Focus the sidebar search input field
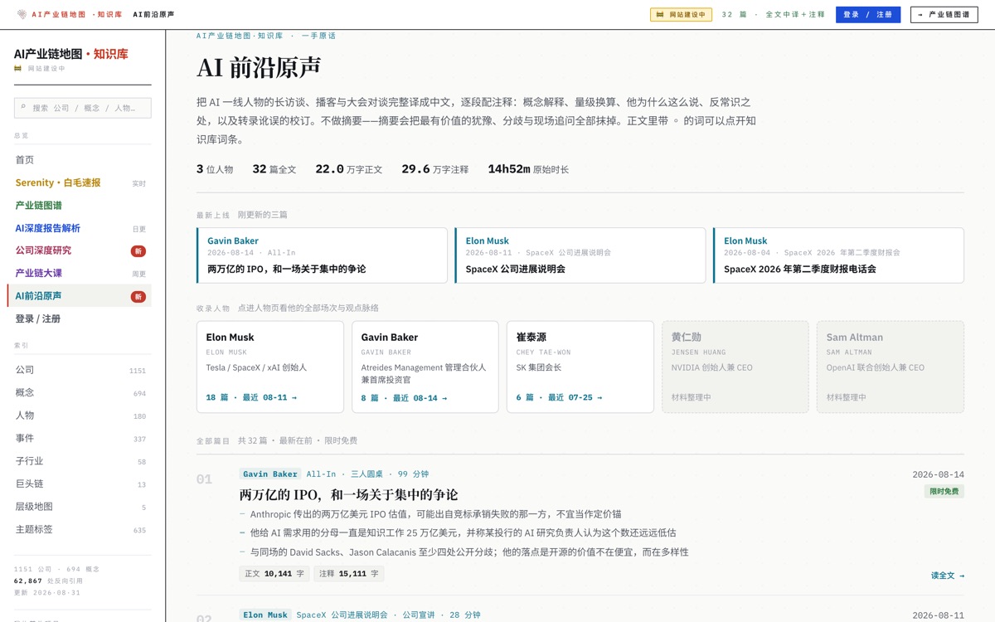The height and width of the screenshot is (622, 995). (x=83, y=108)
